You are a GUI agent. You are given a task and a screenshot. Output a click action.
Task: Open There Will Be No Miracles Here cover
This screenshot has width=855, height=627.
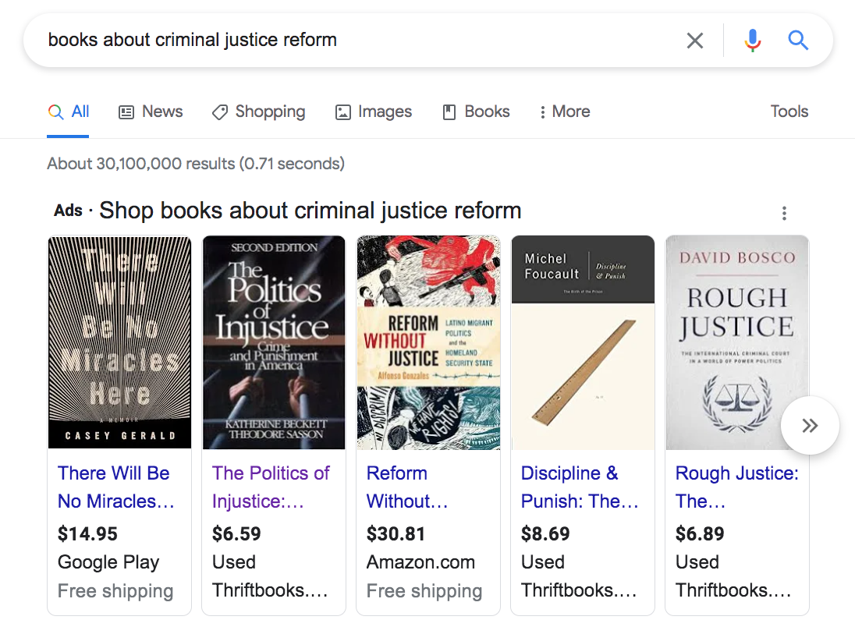(119, 342)
